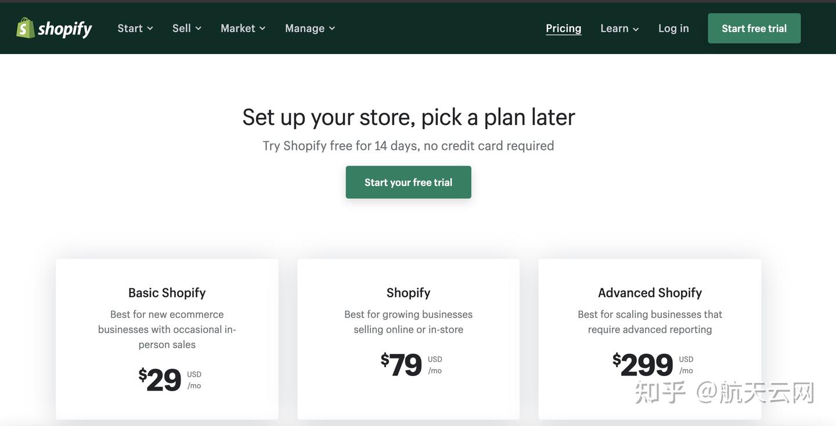The image size is (836, 426).
Task: Select the Advanced Shopify plan heading
Action: point(650,292)
